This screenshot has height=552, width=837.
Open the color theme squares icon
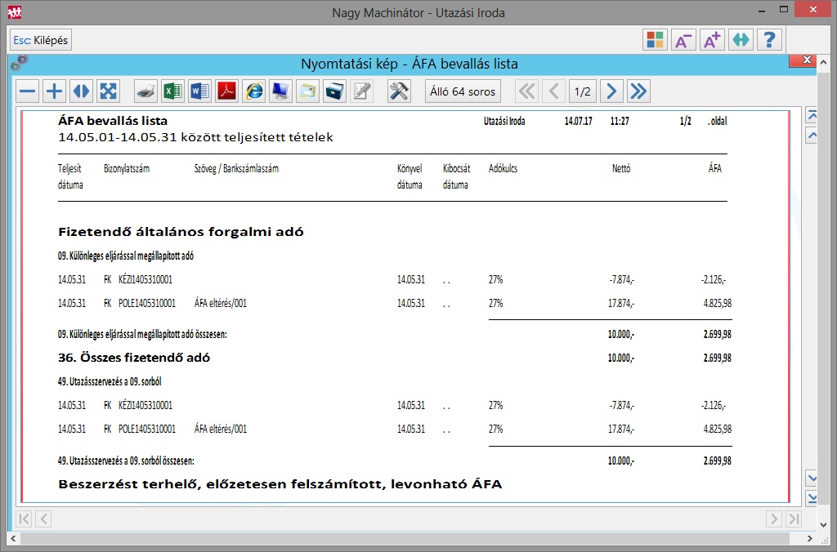tap(655, 40)
